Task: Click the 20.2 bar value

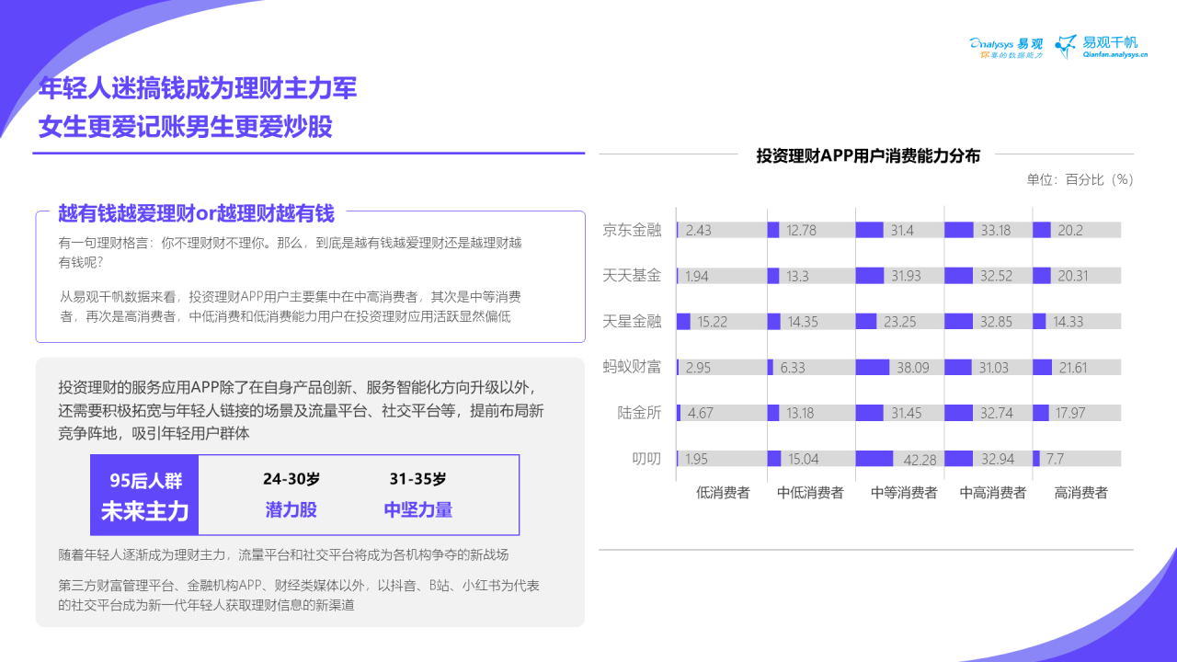Action: pyautogui.click(x=1070, y=231)
